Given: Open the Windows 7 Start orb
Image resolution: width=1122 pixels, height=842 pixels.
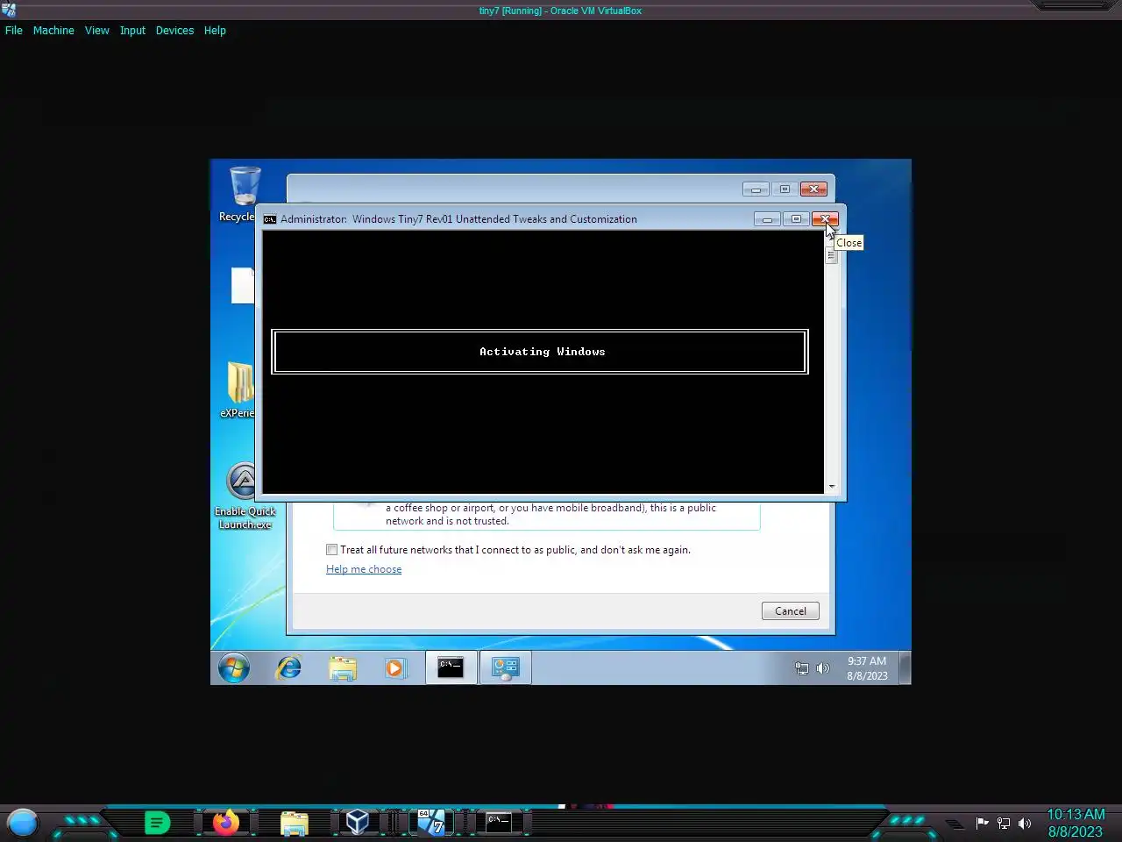Looking at the screenshot, I should click(x=234, y=668).
